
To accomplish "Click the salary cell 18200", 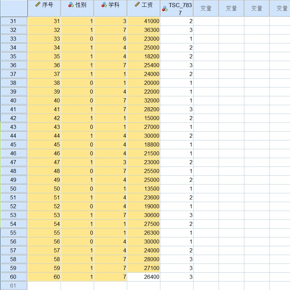I will pos(143,56).
